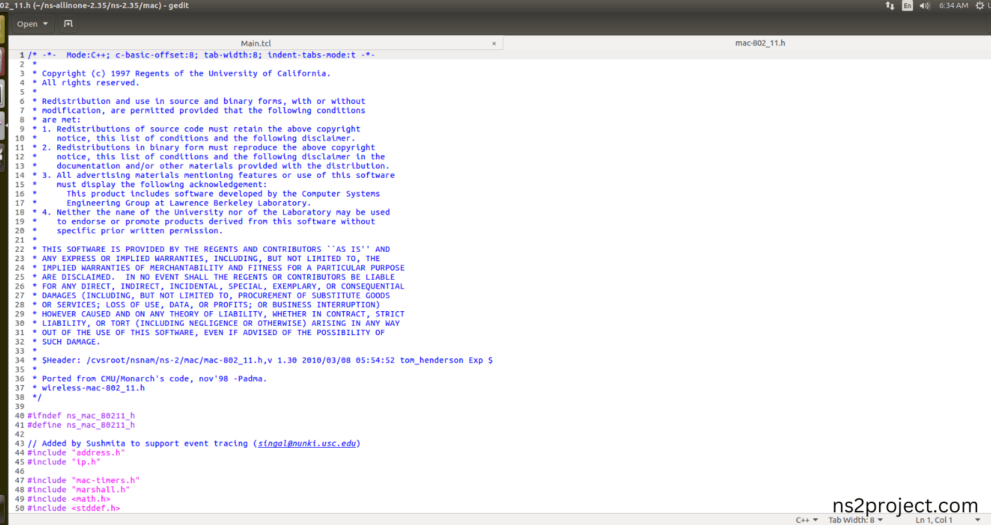The image size is (991, 525).
Task: Click the #include "marshall.h" line
Action: click(x=79, y=490)
